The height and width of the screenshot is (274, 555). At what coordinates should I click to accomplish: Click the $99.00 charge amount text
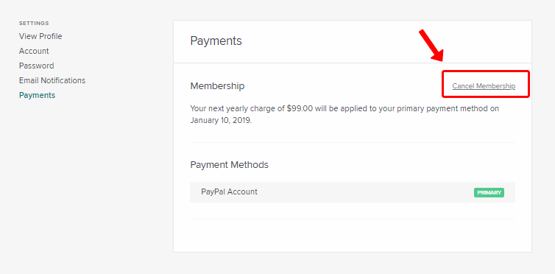point(300,109)
